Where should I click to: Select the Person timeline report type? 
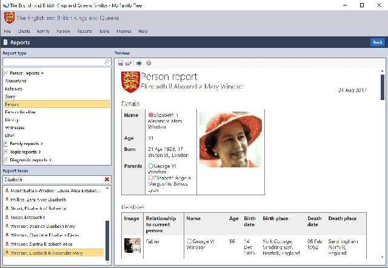(x=57, y=112)
